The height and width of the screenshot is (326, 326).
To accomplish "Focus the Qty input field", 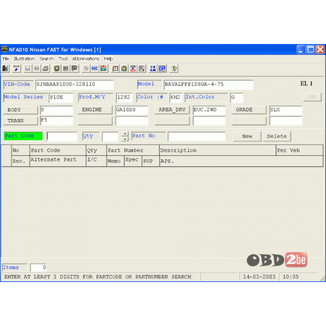I will (110, 136).
